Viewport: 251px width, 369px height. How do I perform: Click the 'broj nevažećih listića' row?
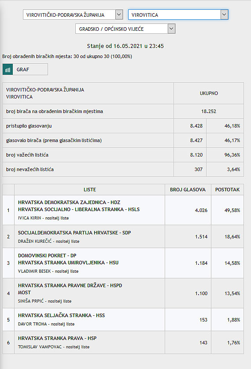(123, 169)
